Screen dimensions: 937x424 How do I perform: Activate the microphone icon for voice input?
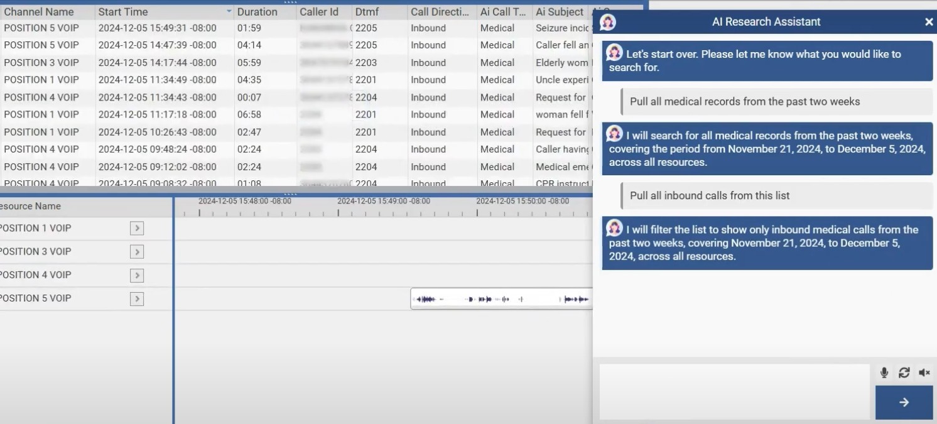coord(884,372)
